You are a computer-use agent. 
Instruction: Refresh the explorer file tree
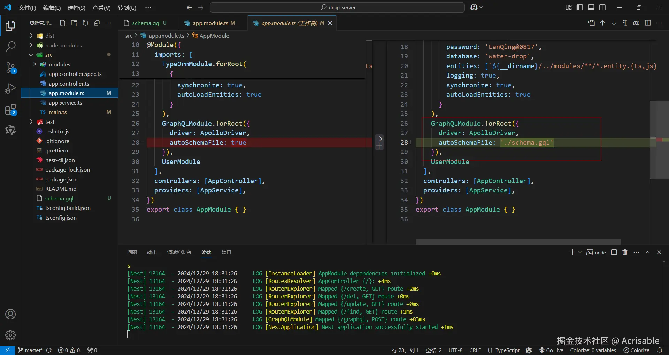85,23
